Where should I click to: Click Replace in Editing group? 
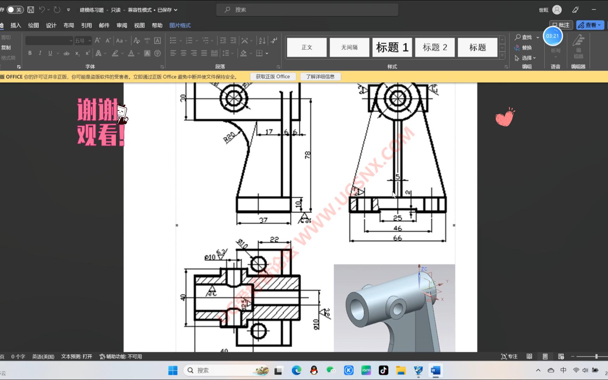tap(523, 48)
